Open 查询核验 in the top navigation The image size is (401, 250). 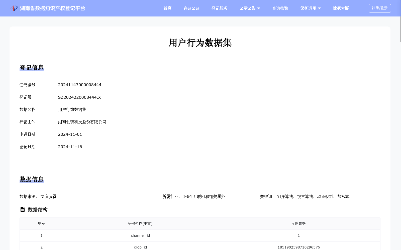[x=280, y=8]
